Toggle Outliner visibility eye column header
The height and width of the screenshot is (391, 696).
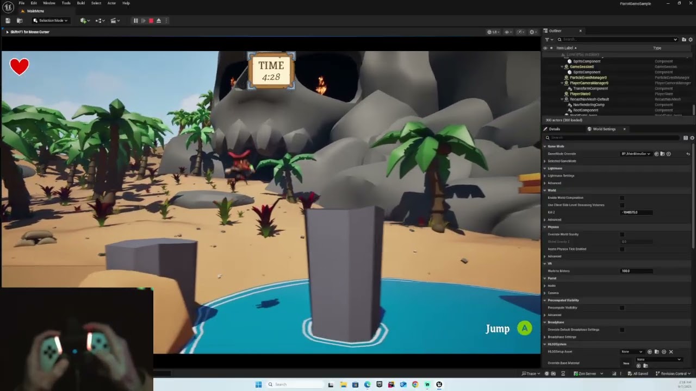coord(545,48)
